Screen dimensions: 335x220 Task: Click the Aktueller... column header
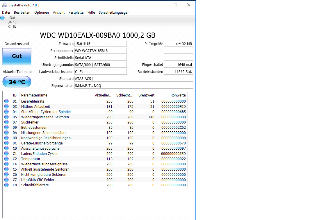coord(104,95)
